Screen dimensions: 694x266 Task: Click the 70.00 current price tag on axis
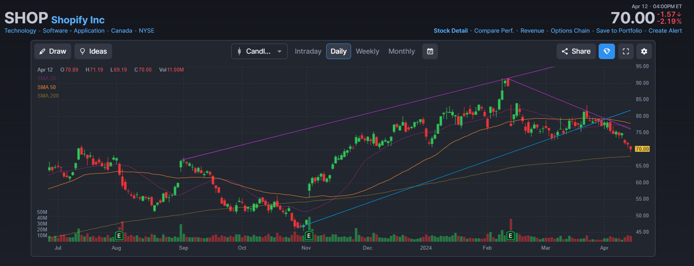tap(642, 149)
